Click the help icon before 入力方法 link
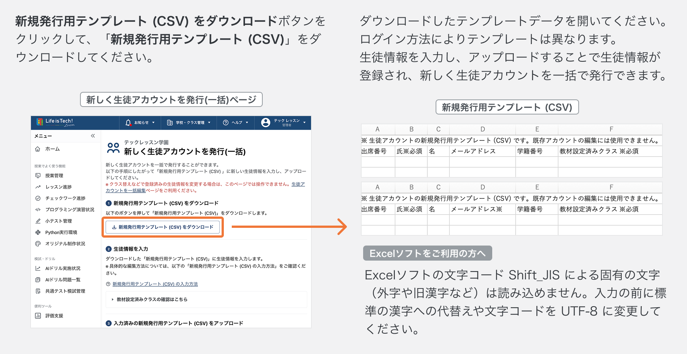This screenshot has width=687, height=354. point(108,284)
